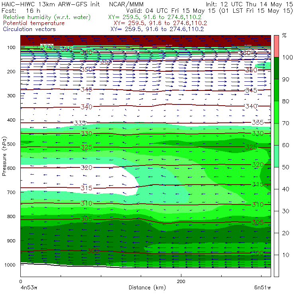Viewport: 295px width, 295px height.
Task: Click the '%' unit above the colorbar
Action: pos(284,35)
